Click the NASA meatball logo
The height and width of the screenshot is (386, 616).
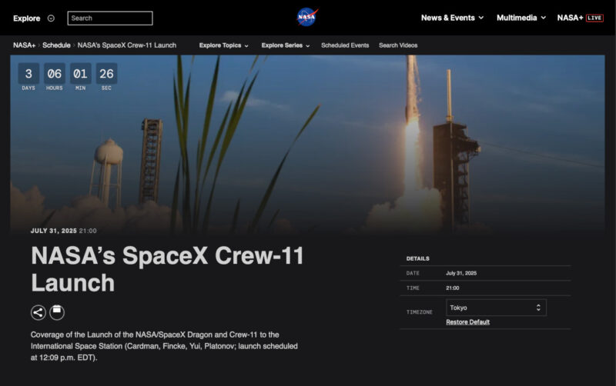pos(306,17)
